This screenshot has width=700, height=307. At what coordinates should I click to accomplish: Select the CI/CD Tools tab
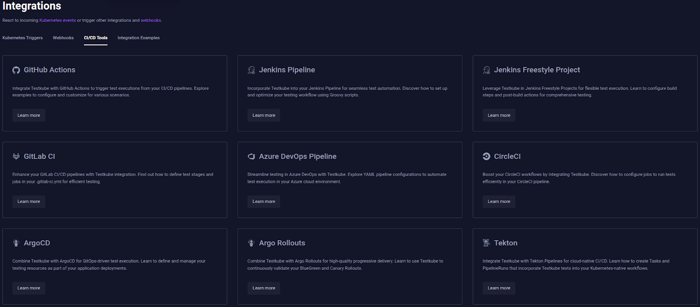(x=96, y=38)
